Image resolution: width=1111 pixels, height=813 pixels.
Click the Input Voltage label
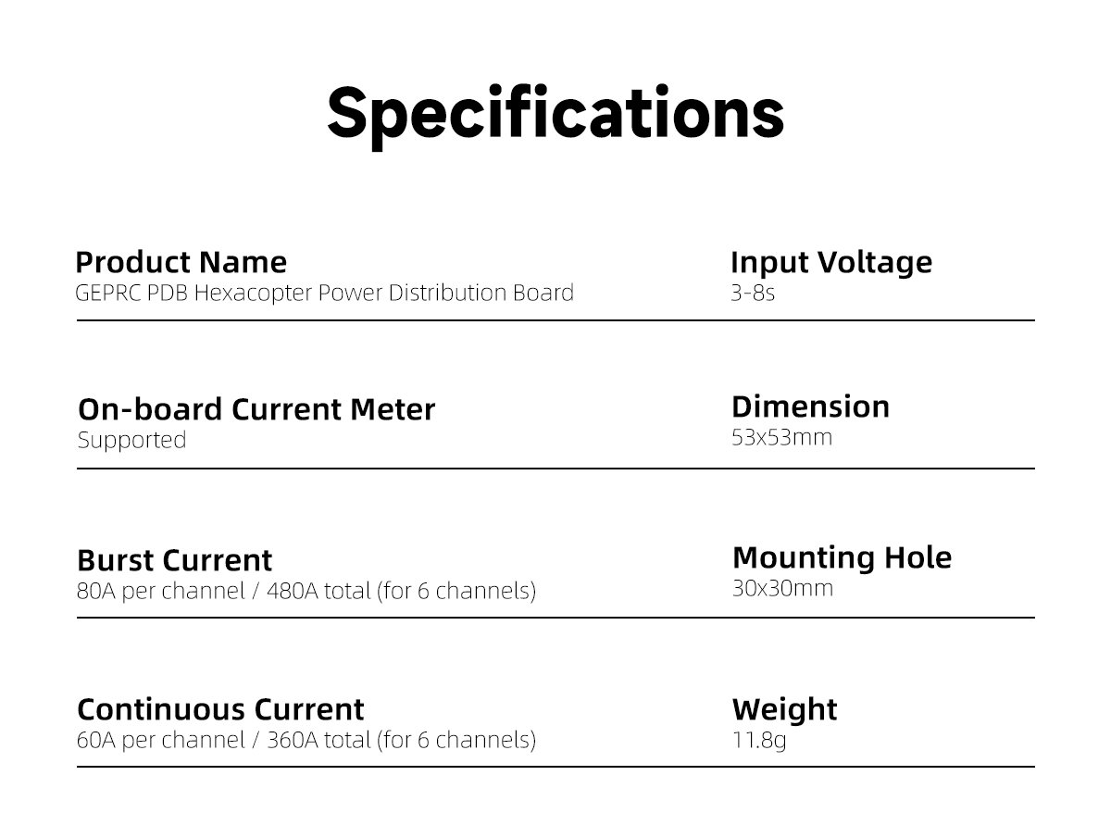830,262
